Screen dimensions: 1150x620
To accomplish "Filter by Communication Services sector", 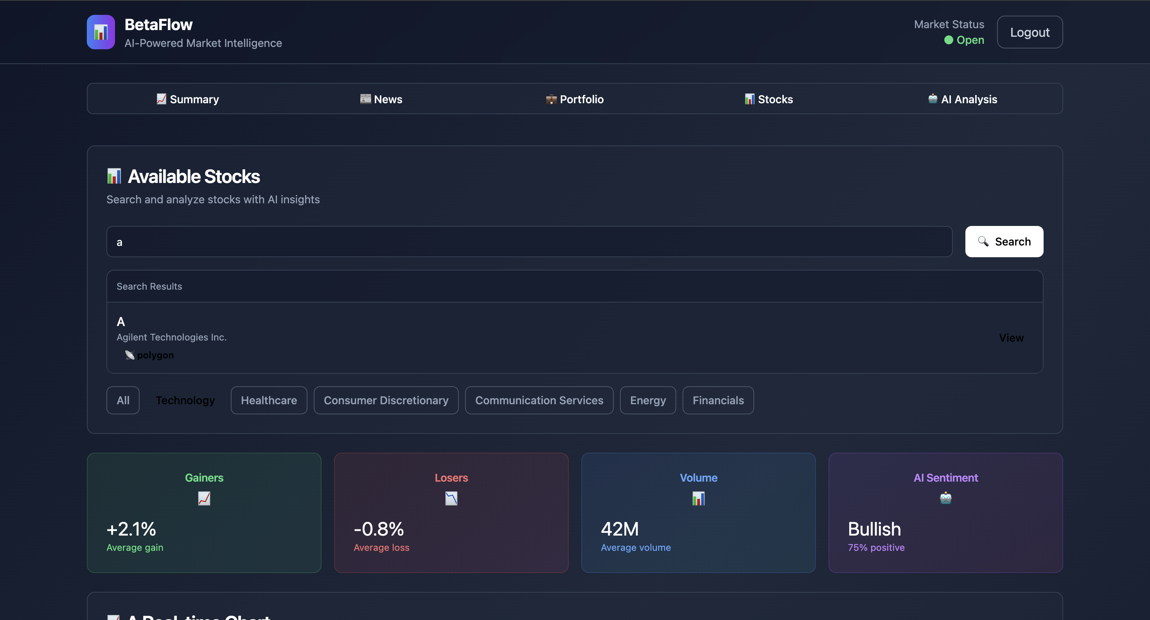I will coord(539,400).
